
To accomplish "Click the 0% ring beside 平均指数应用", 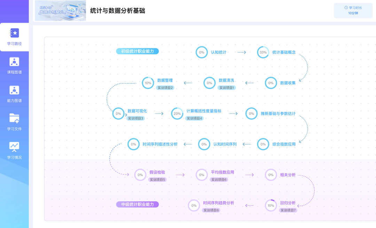I will click(x=202, y=175).
